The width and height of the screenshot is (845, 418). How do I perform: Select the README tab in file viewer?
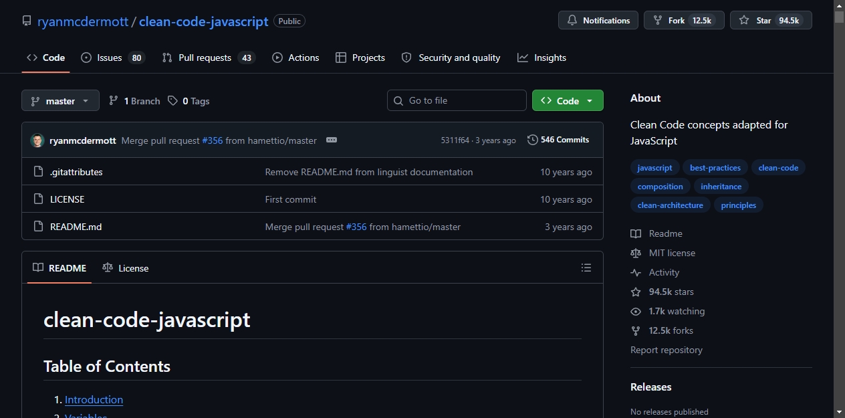(59, 268)
